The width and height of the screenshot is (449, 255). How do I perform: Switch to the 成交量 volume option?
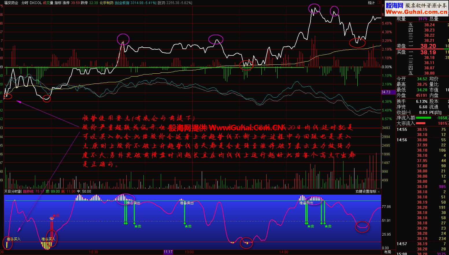(x=48, y=3)
